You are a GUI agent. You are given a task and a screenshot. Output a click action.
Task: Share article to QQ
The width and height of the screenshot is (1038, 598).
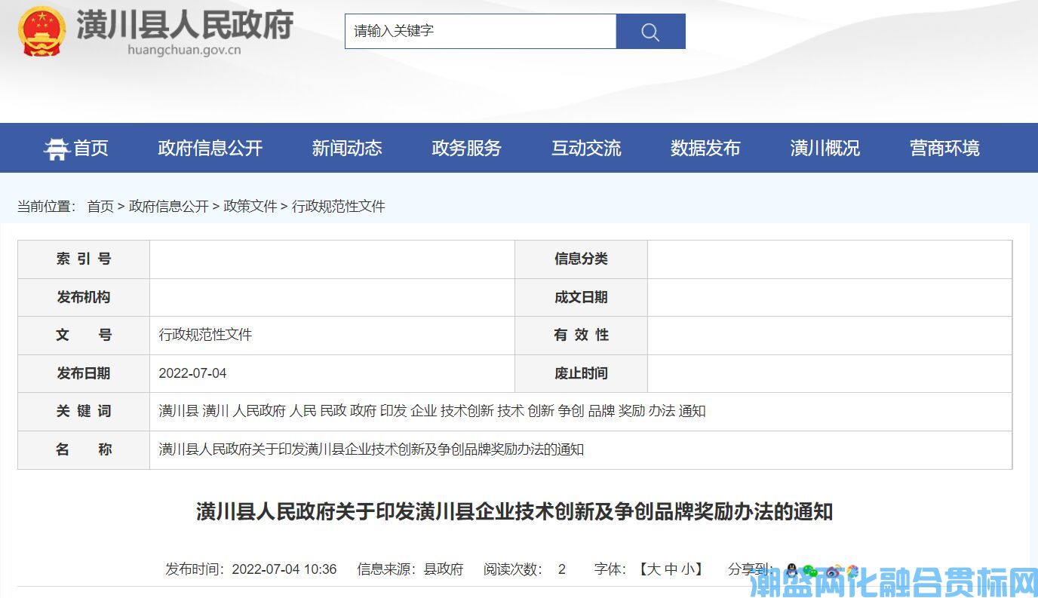(791, 571)
